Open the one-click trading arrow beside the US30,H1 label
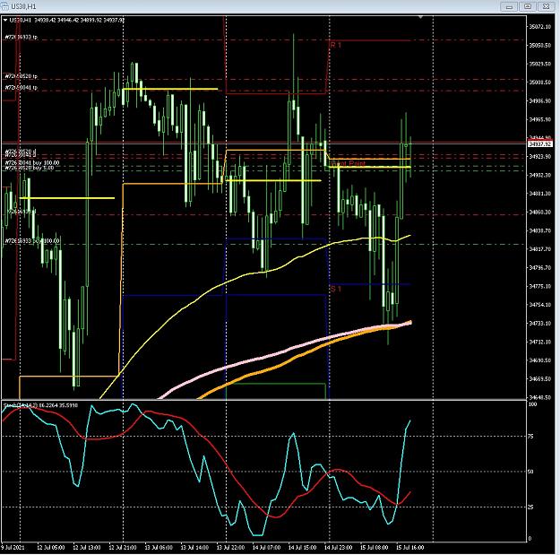560x555 pixels. (x=5, y=21)
